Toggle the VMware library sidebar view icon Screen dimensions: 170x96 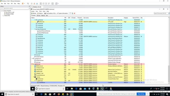[41, 3]
